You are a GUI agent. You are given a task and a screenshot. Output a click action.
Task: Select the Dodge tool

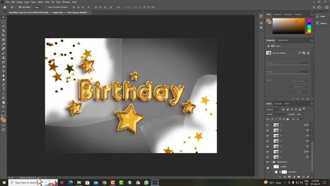pyautogui.click(x=4, y=80)
